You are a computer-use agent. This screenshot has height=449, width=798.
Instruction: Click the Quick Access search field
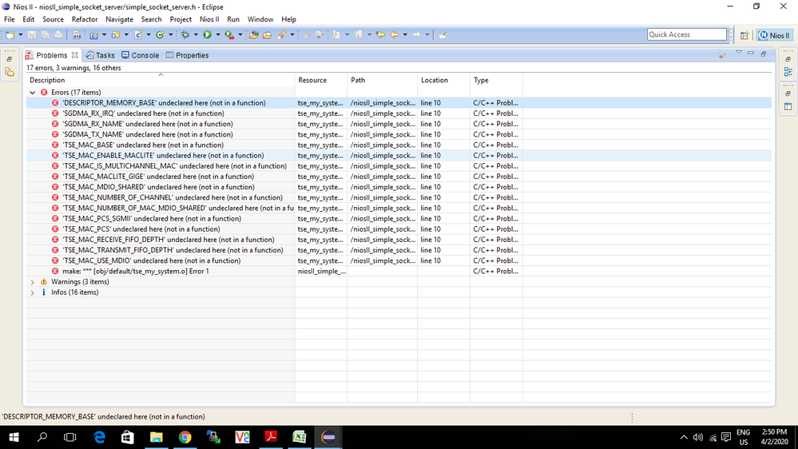(686, 34)
